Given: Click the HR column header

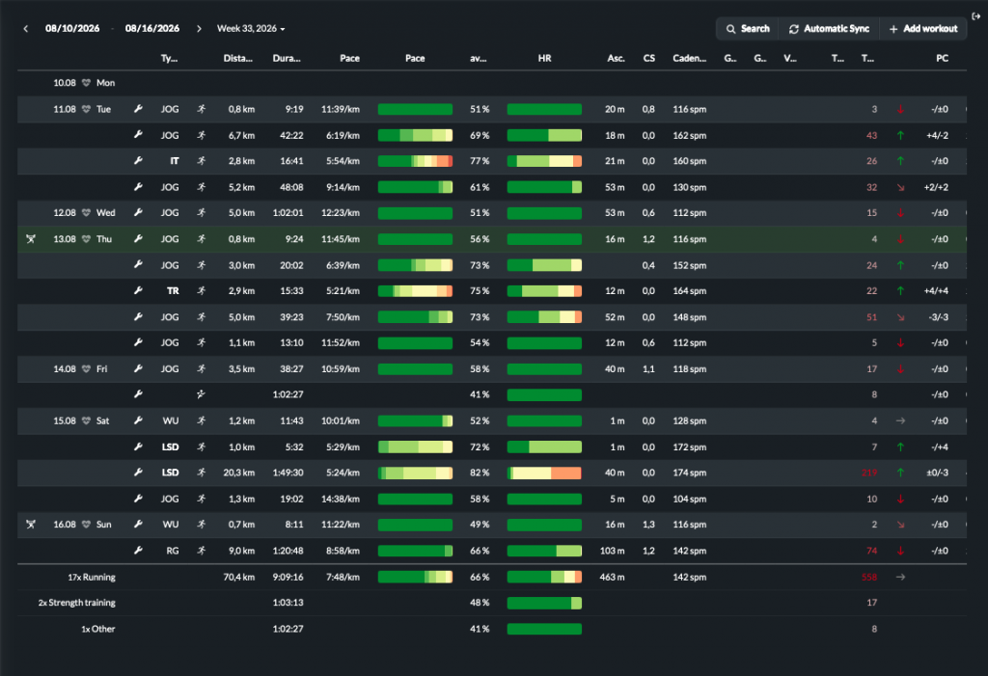Looking at the screenshot, I should (544, 58).
